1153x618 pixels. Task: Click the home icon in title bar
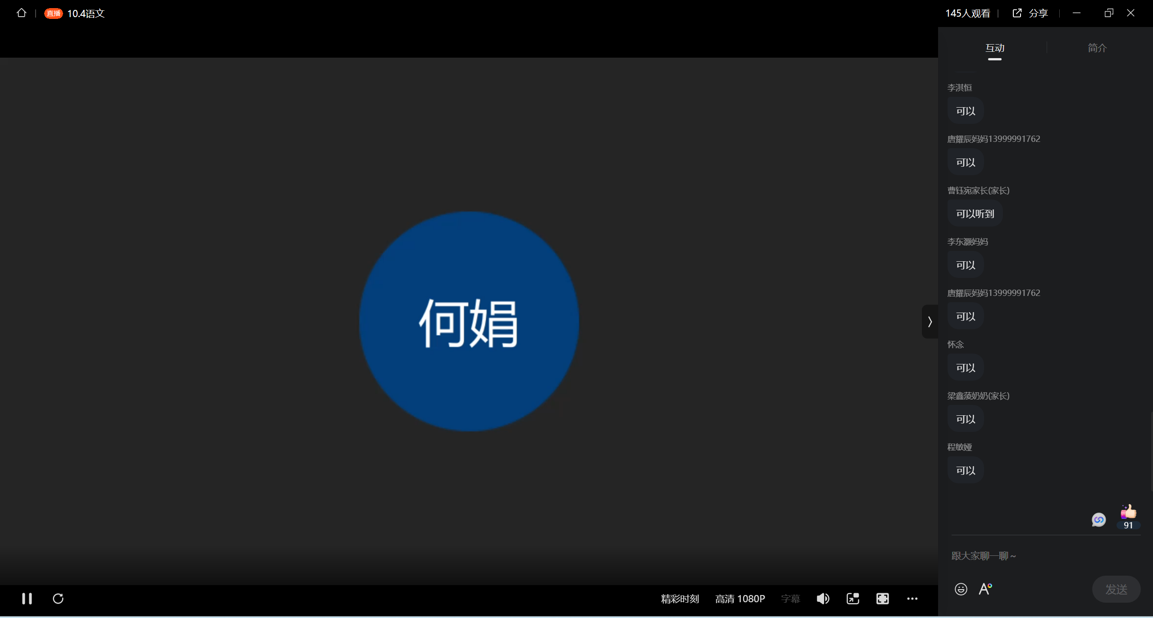point(21,13)
